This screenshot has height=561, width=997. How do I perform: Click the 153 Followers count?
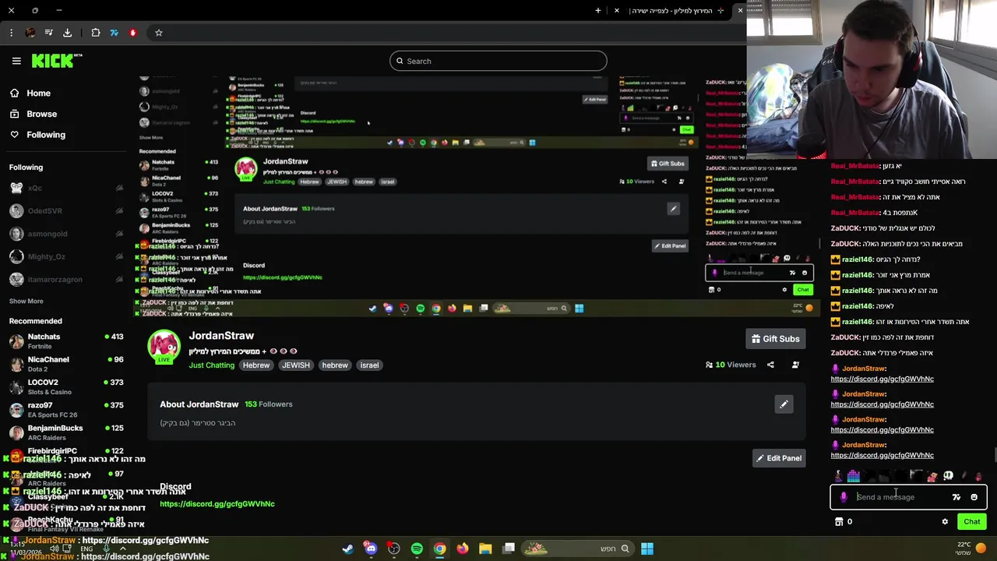click(x=268, y=404)
